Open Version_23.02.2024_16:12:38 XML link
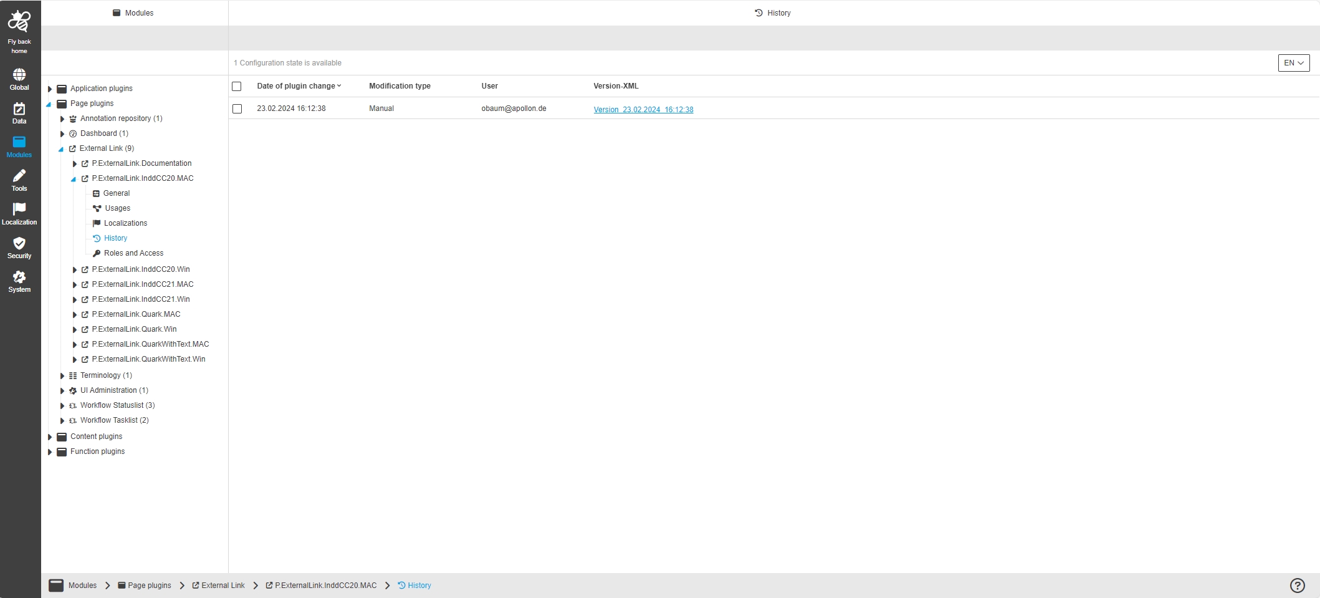1320x598 pixels. 643,110
